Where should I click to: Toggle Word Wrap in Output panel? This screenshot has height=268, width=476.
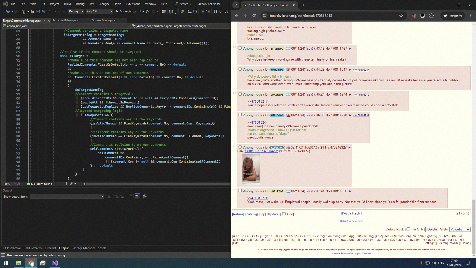137,196
